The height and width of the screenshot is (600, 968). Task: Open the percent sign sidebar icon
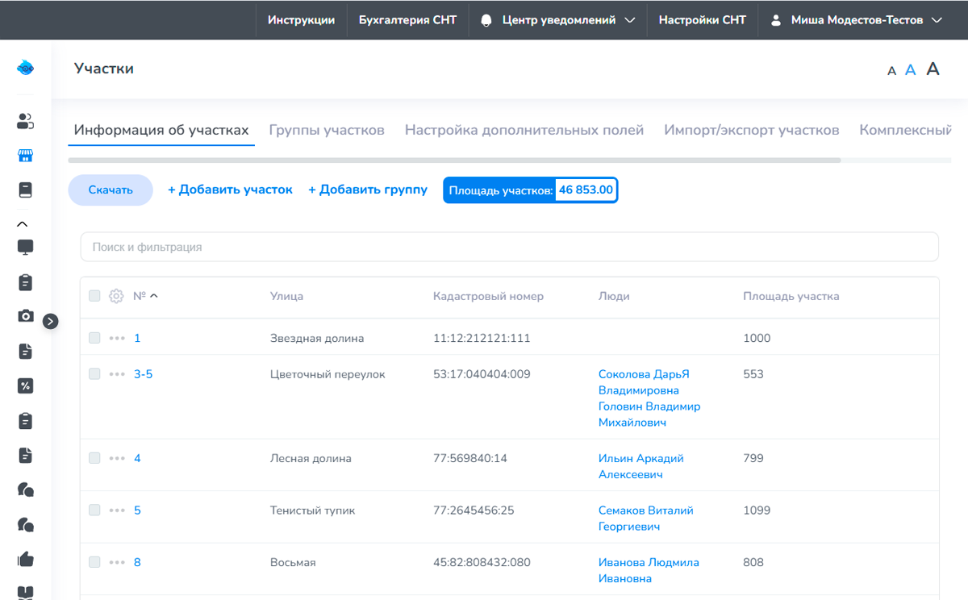click(25, 385)
